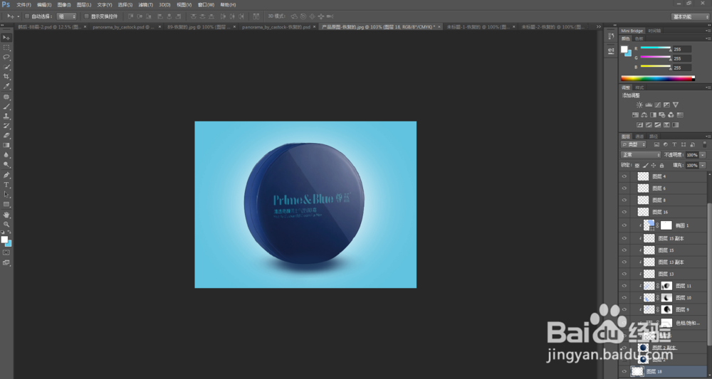Screen dimensions: 712x379
Task: Pick a color from the spectrum ramp
Action: pos(657,78)
